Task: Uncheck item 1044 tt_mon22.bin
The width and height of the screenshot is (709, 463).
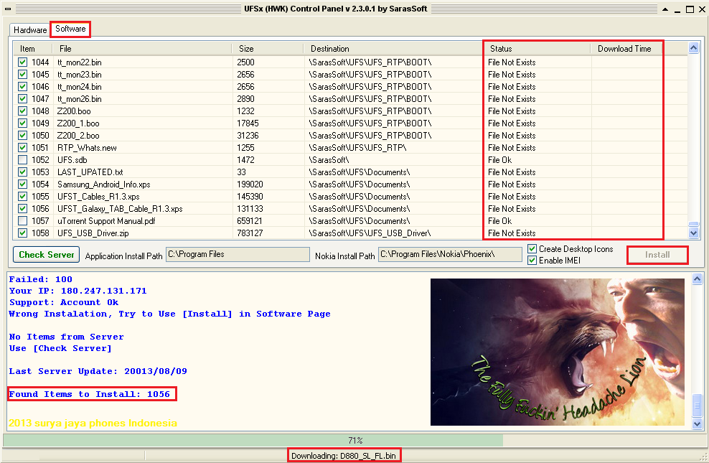Action: click(x=23, y=62)
